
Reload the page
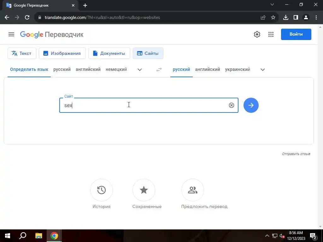click(x=27, y=18)
